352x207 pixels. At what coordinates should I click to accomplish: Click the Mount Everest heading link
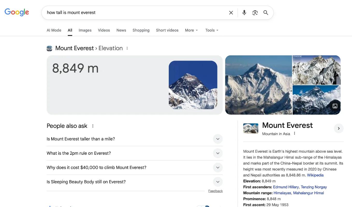click(x=287, y=125)
